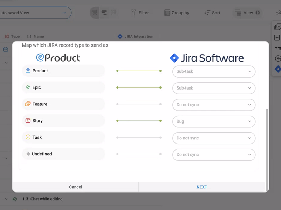This screenshot has height=210, width=281.
Task: Click the indent lines icon in right sidebar
Action: tap(278, 48)
